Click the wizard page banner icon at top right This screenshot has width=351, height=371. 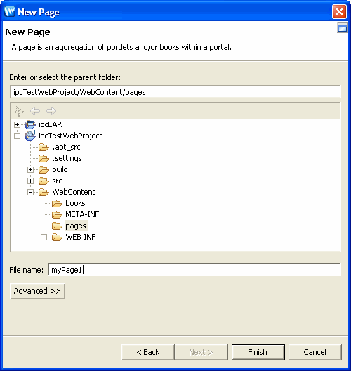click(x=343, y=28)
